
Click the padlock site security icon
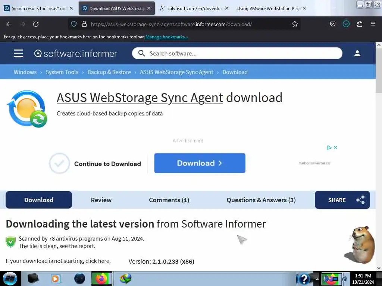click(84, 24)
